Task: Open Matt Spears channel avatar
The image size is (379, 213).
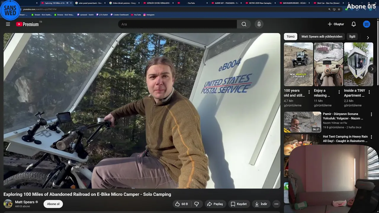Action: point(8,204)
